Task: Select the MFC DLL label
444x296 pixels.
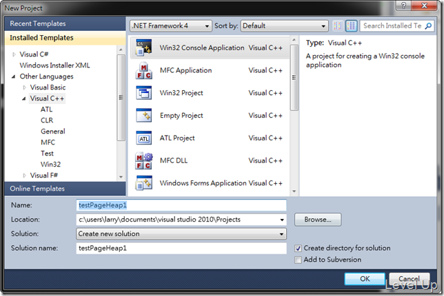Action: 174,160
